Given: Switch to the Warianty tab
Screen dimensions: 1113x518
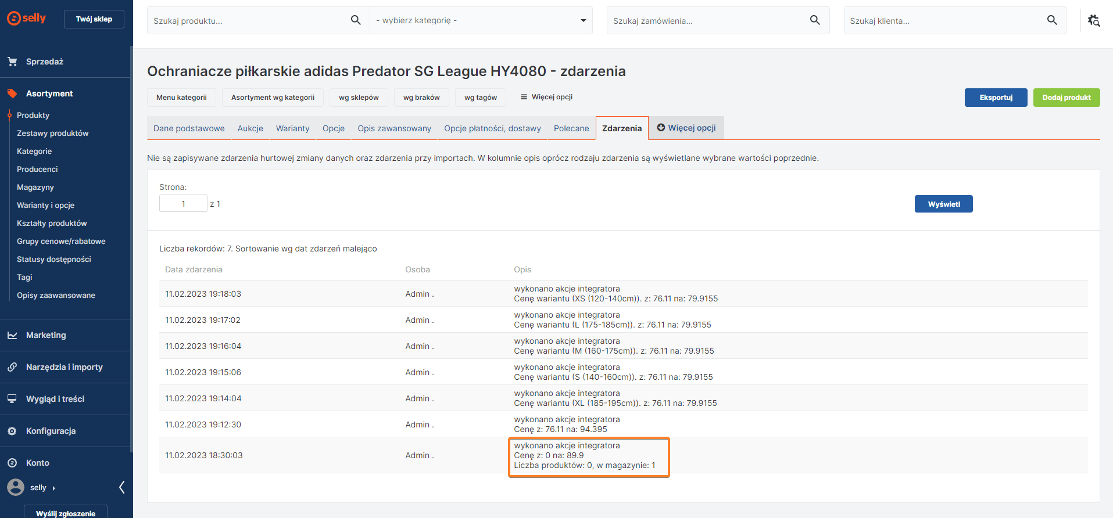Looking at the screenshot, I should pyautogui.click(x=292, y=128).
